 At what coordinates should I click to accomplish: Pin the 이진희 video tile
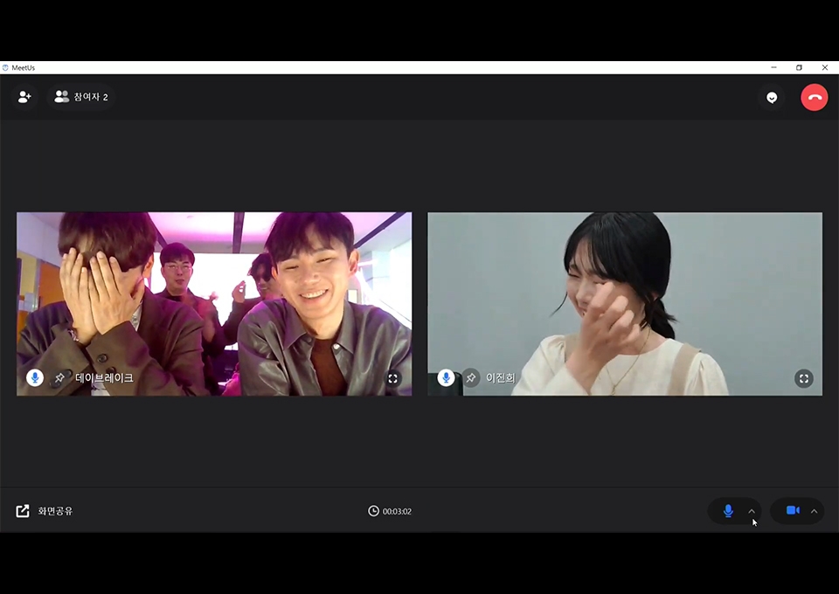[x=470, y=377]
